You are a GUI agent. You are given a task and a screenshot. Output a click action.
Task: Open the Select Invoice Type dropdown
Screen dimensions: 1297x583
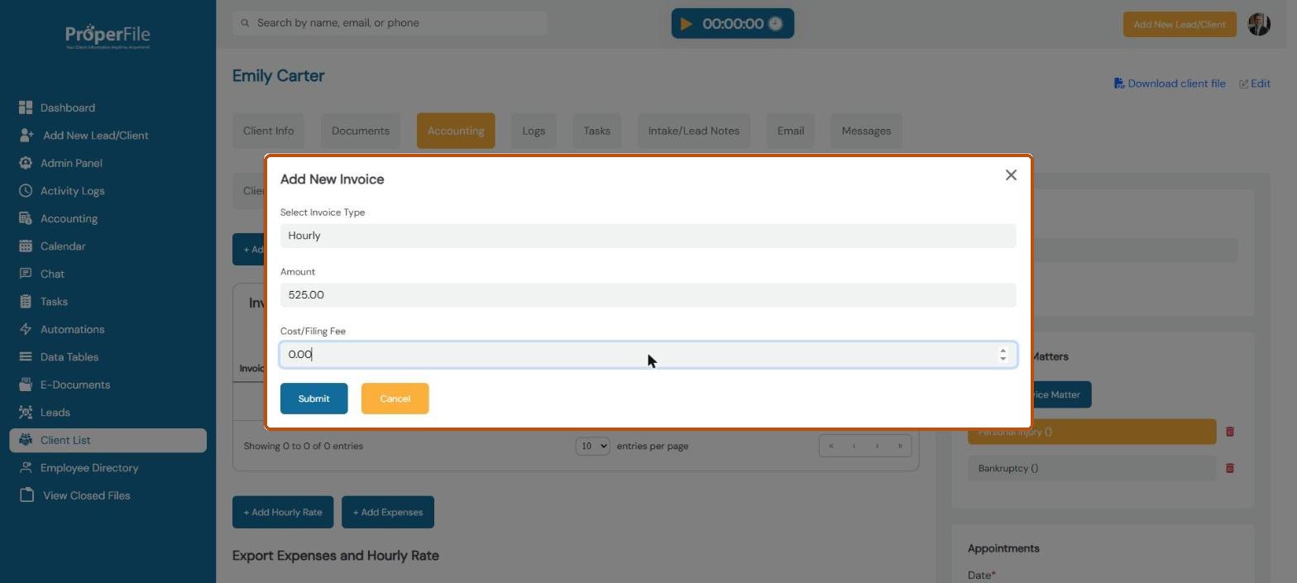click(x=648, y=236)
